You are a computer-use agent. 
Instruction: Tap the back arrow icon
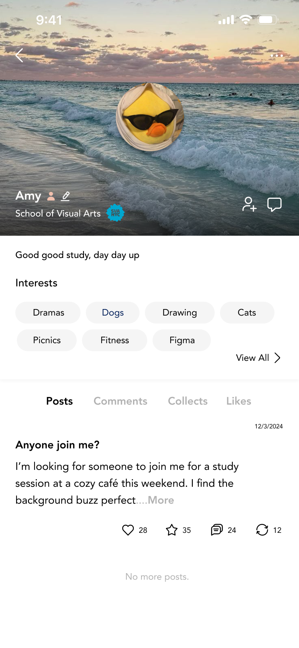click(x=19, y=56)
